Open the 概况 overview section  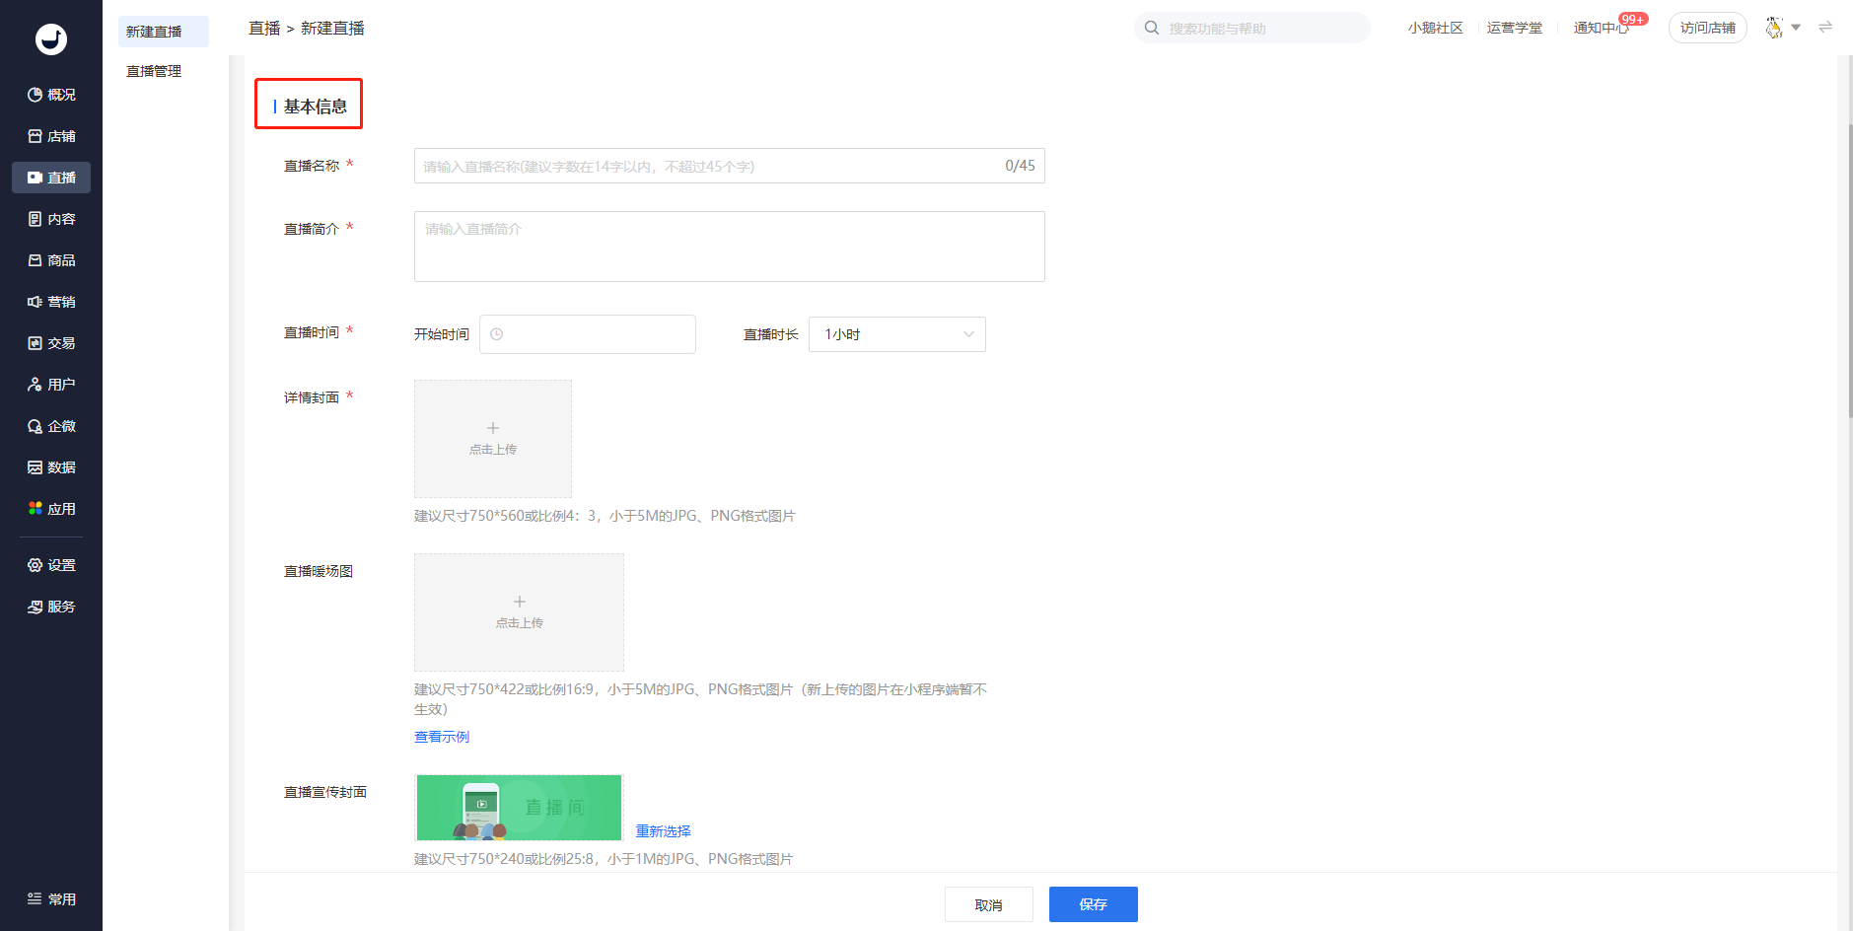[51, 95]
